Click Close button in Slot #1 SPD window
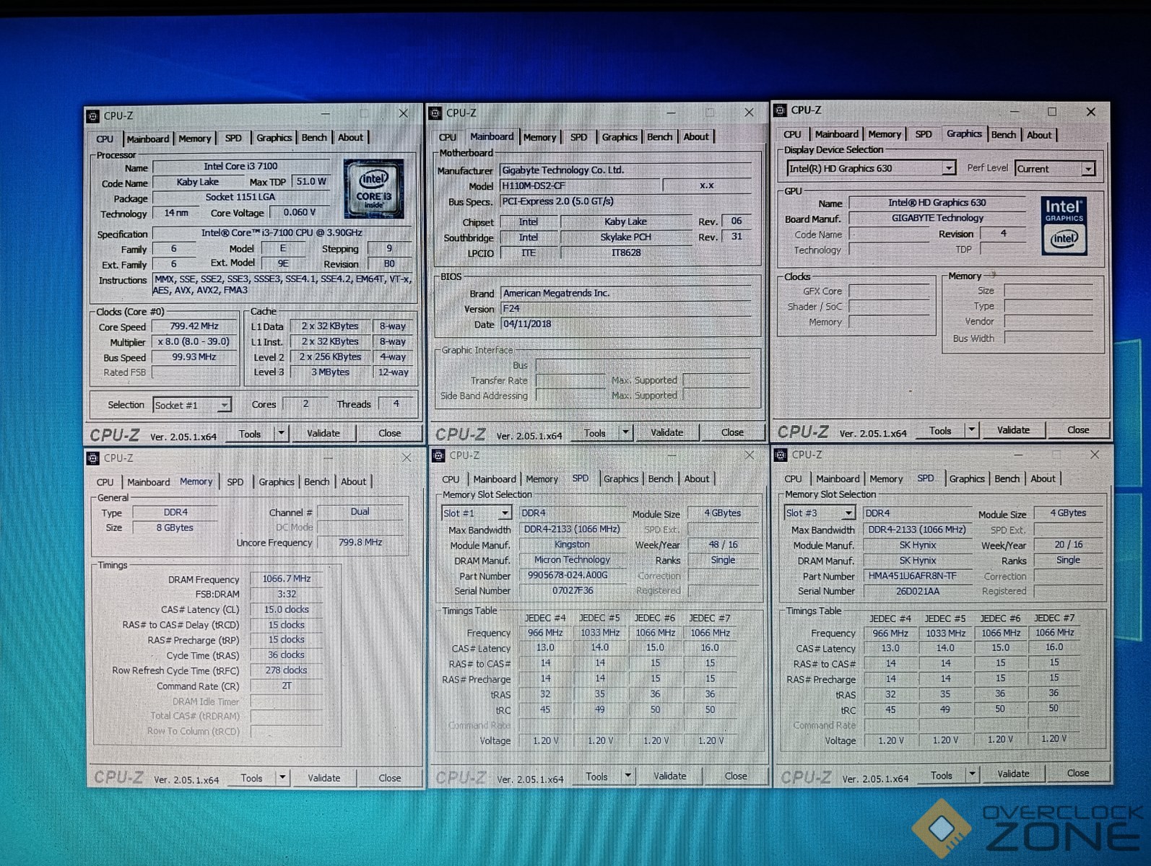The width and height of the screenshot is (1151, 866). tap(736, 776)
